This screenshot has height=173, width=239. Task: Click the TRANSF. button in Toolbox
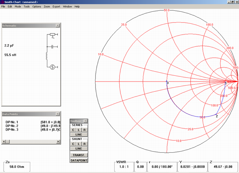79,155
